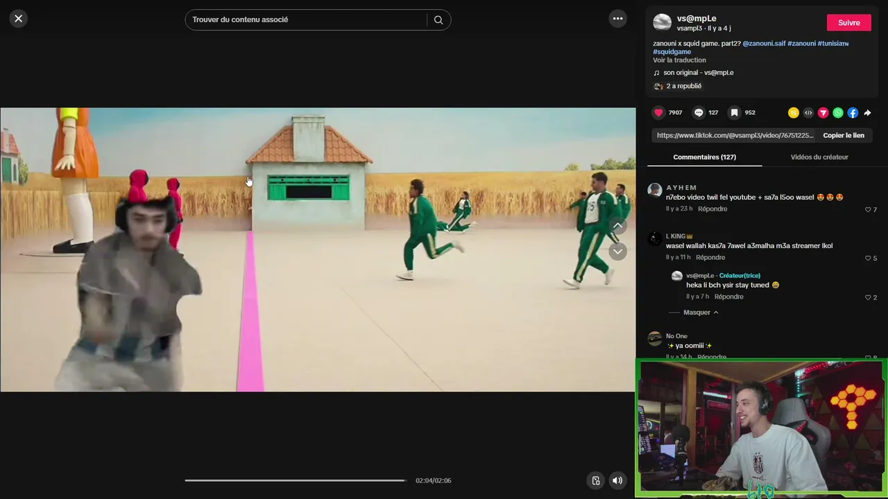The width and height of the screenshot is (888, 499).
Task: Reply to L KING's comment
Action: 710,258
